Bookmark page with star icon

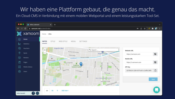tap(145, 29)
